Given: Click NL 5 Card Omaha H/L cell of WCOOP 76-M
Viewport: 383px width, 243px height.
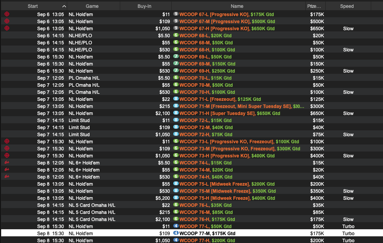Looking at the screenshot, I should pyautogui.click(x=92, y=212).
